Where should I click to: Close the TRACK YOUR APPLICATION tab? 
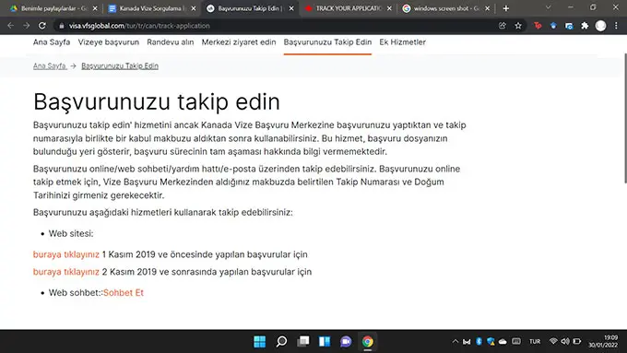(x=389, y=8)
